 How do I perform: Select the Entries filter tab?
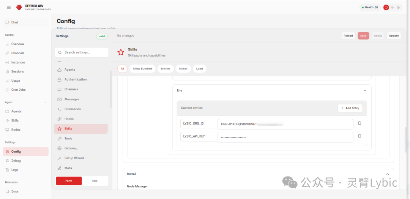pos(166,69)
